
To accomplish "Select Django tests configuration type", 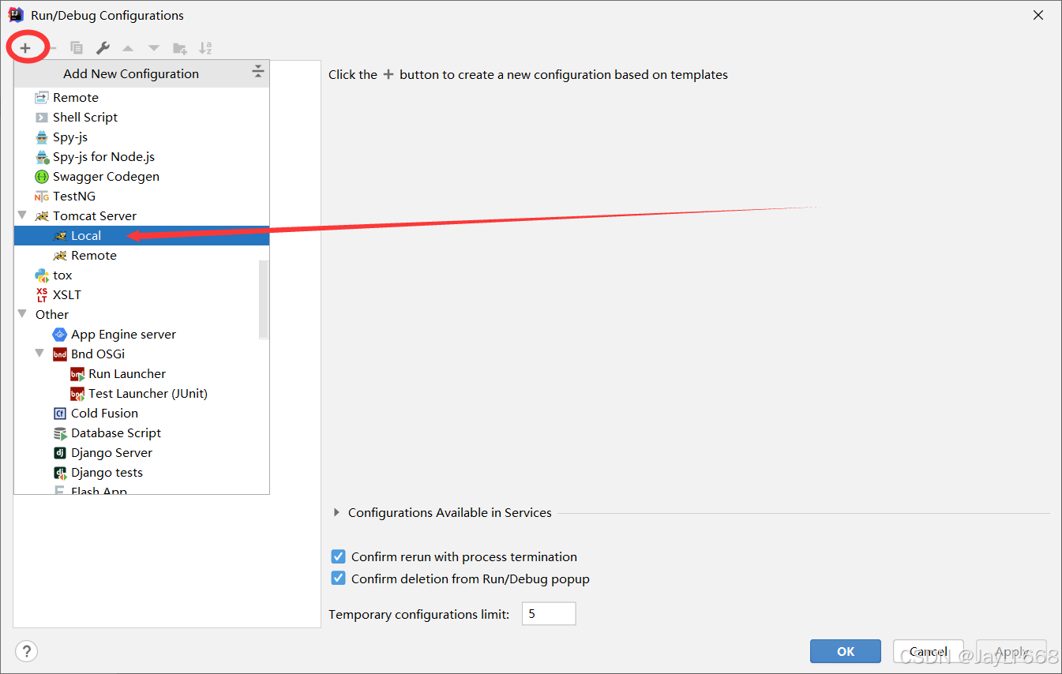I will (142, 472).
